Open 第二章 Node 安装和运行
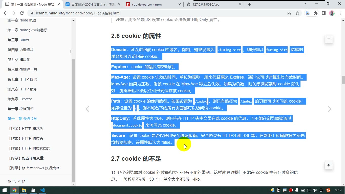345x194 pixels. [x=27, y=30]
